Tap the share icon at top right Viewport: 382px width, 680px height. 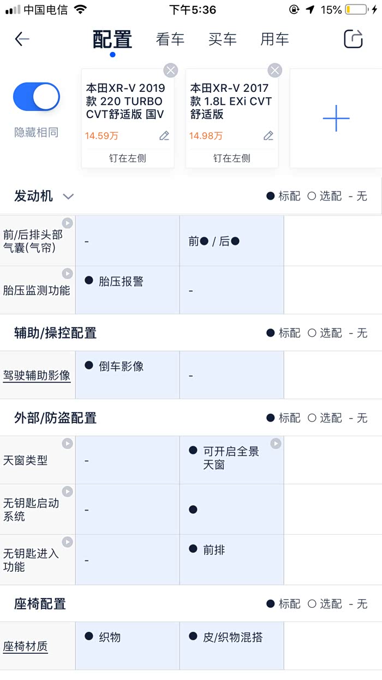click(x=353, y=39)
